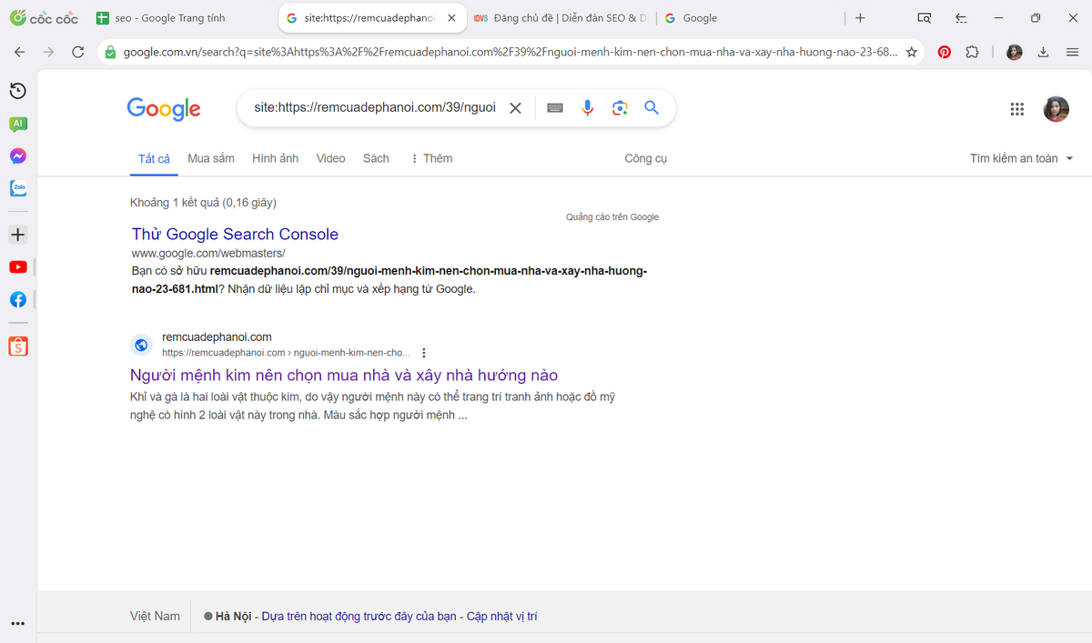Viewport: 1092px width, 643px height.
Task: Submit search with magnifying glass icon
Action: 652,107
